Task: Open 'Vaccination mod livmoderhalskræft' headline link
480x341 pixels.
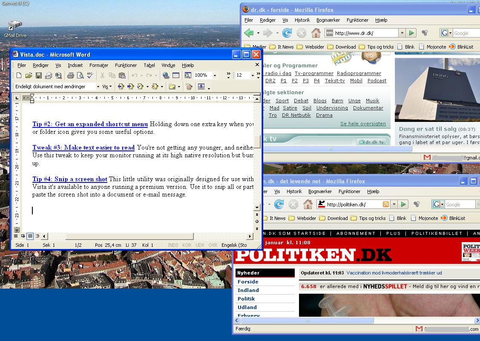Action: point(394,273)
